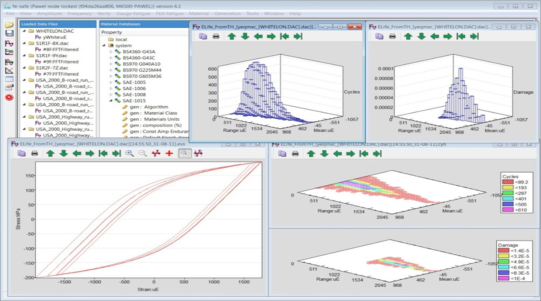The width and height of the screenshot is (541, 301).
Task: Click copy icon in Damage histogram window
Action: (x=379, y=36)
